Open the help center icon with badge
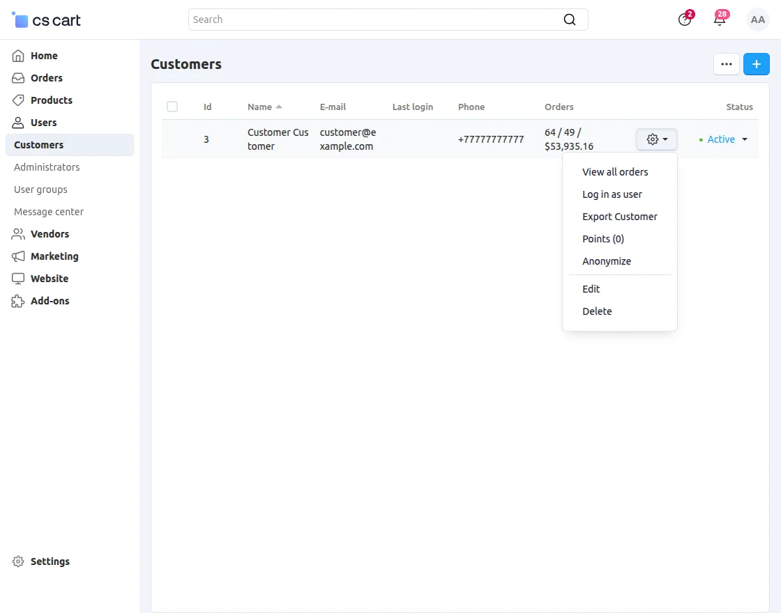 point(685,20)
